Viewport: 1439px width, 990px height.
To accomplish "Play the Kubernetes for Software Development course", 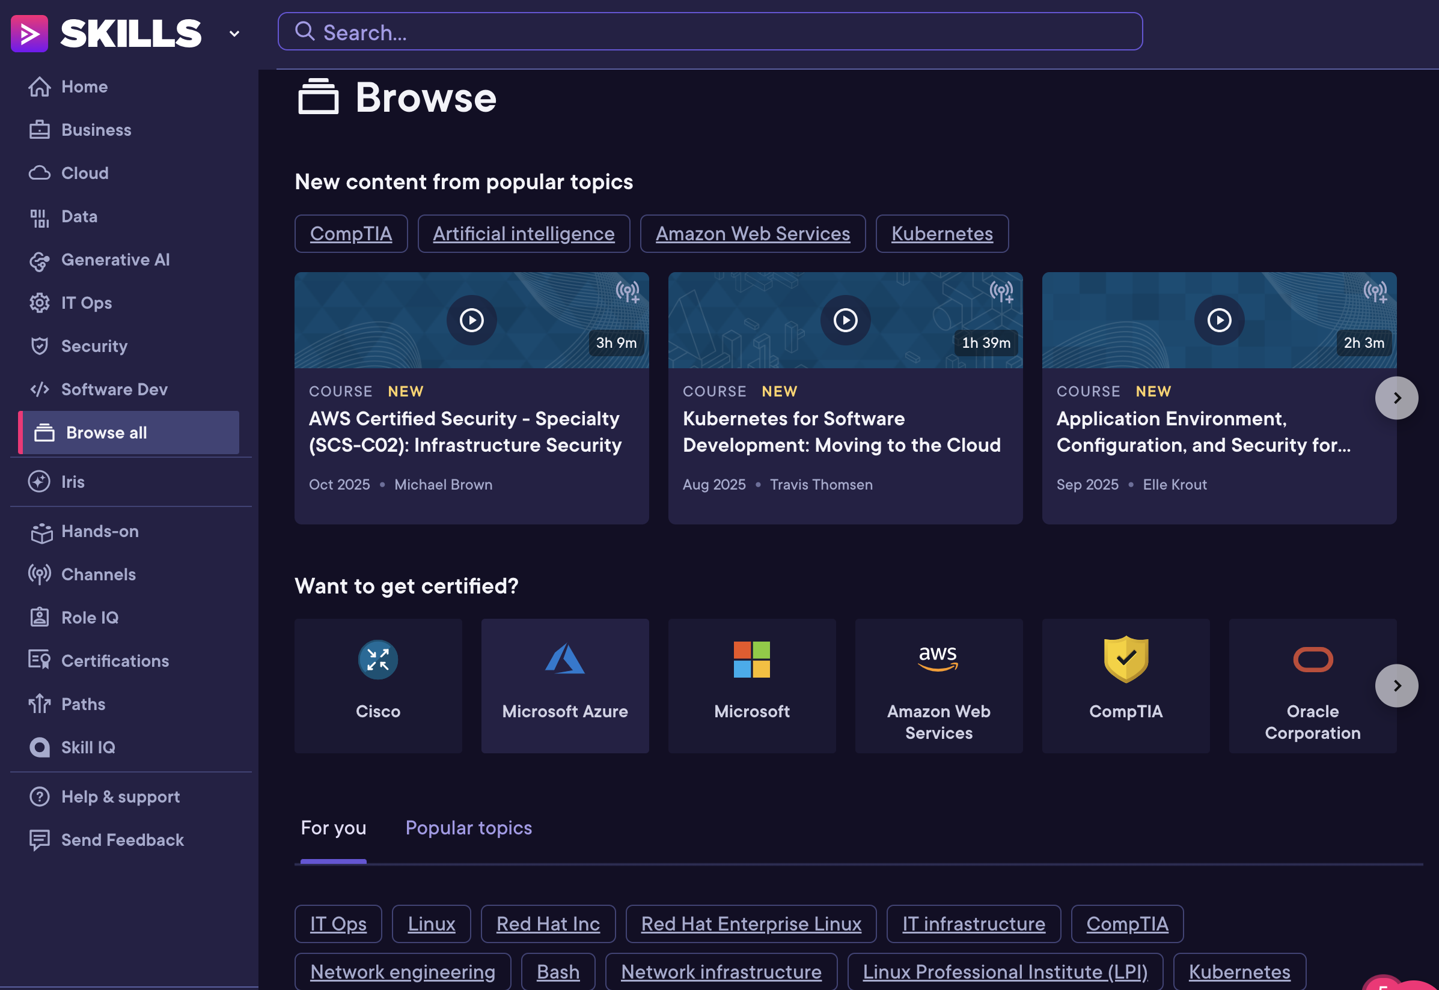I will pyautogui.click(x=845, y=321).
